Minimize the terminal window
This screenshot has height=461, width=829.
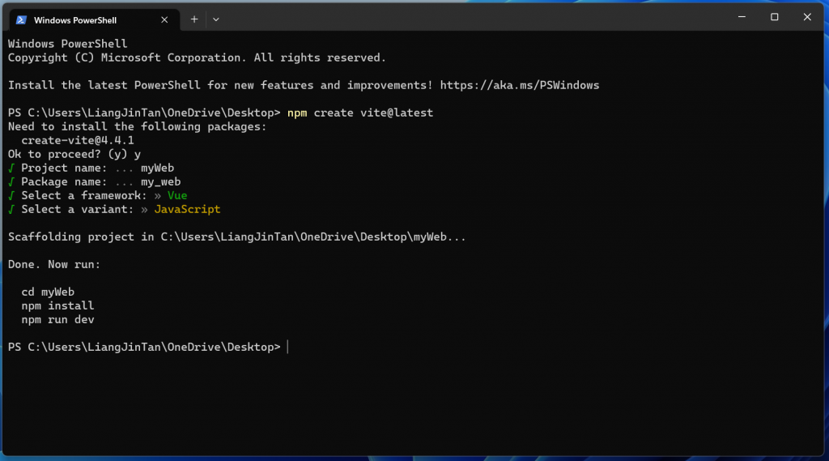[742, 17]
